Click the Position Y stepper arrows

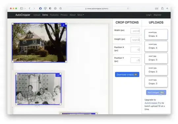[x=139, y=60]
